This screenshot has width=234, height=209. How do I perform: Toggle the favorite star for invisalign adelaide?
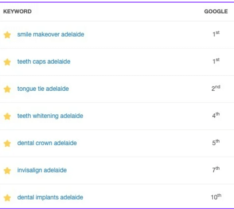tap(7, 170)
